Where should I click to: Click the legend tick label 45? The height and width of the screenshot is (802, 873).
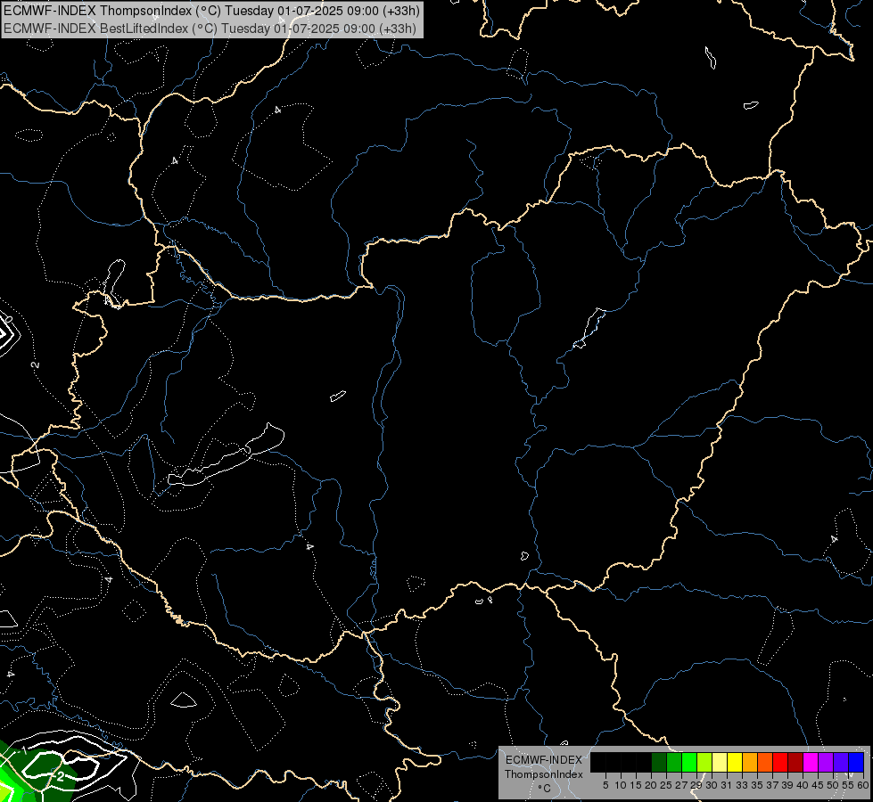point(818,785)
